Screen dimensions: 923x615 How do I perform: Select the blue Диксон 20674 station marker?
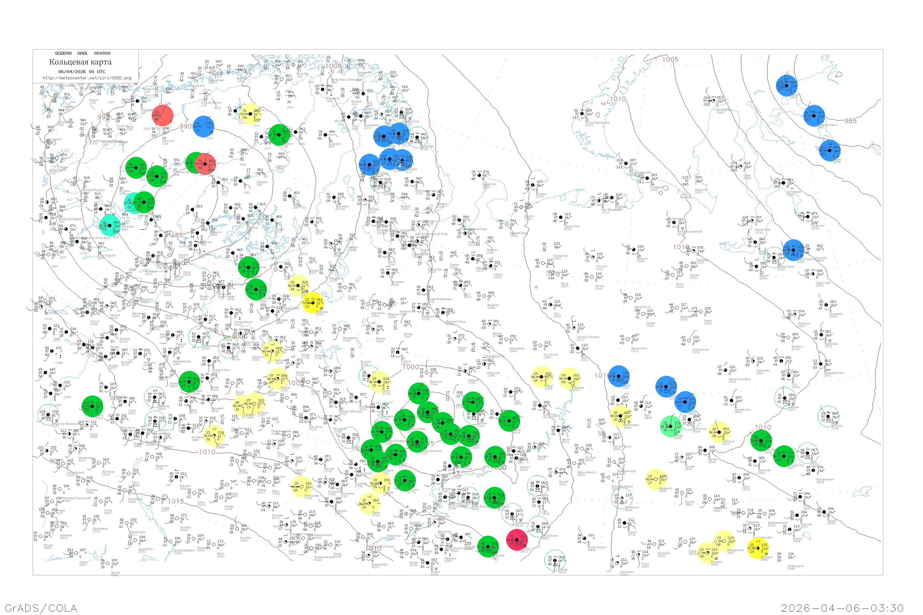[x=786, y=85]
